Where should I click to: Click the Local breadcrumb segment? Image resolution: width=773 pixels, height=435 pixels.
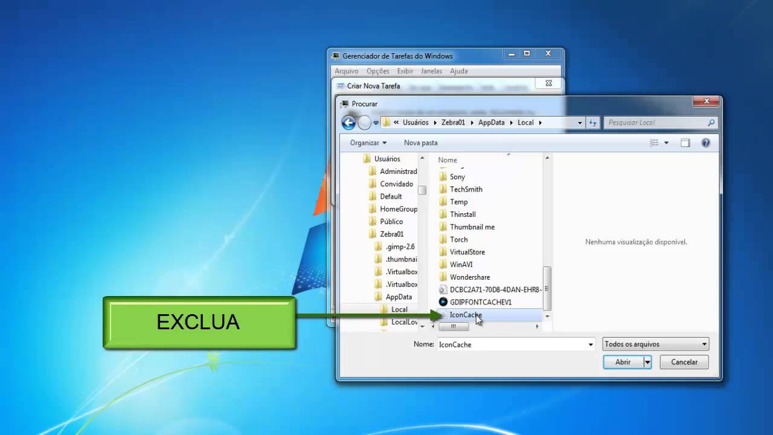pos(525,123)
